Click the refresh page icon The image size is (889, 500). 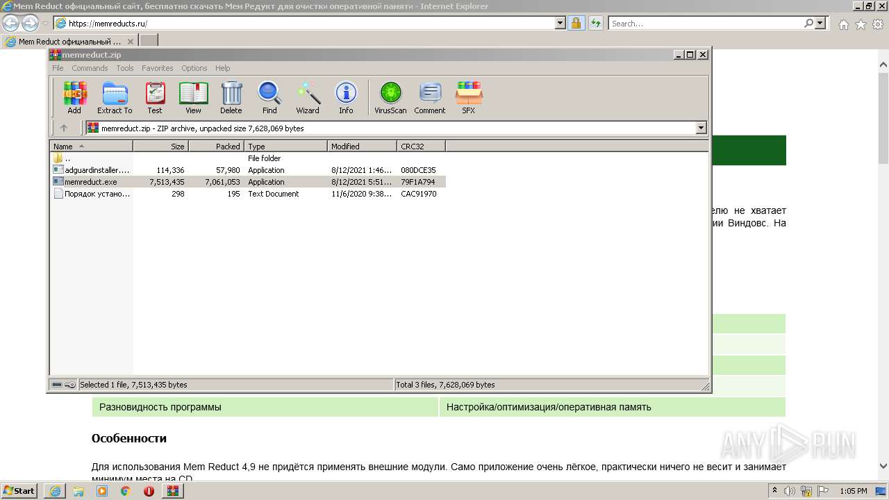coord(595,23)
